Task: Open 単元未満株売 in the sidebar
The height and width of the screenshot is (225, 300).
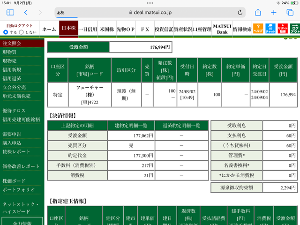Action: 16,96
